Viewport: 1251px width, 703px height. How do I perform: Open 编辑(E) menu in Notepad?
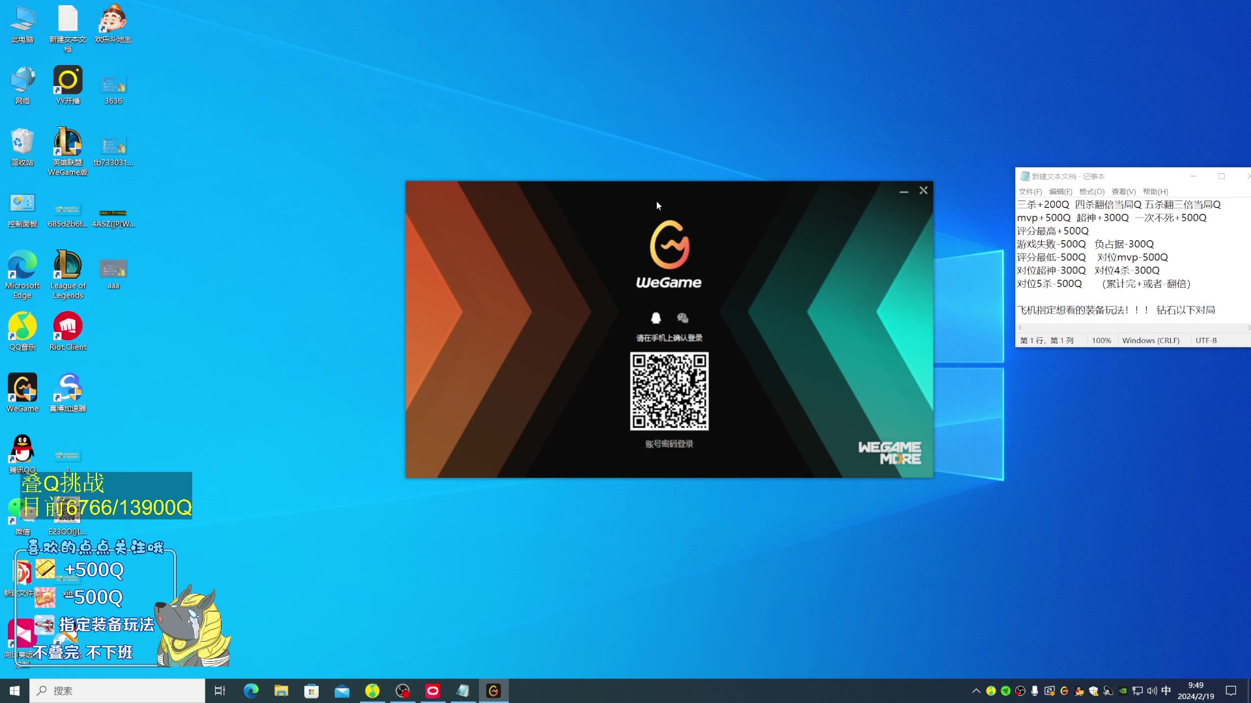[x=1060, y=191]
